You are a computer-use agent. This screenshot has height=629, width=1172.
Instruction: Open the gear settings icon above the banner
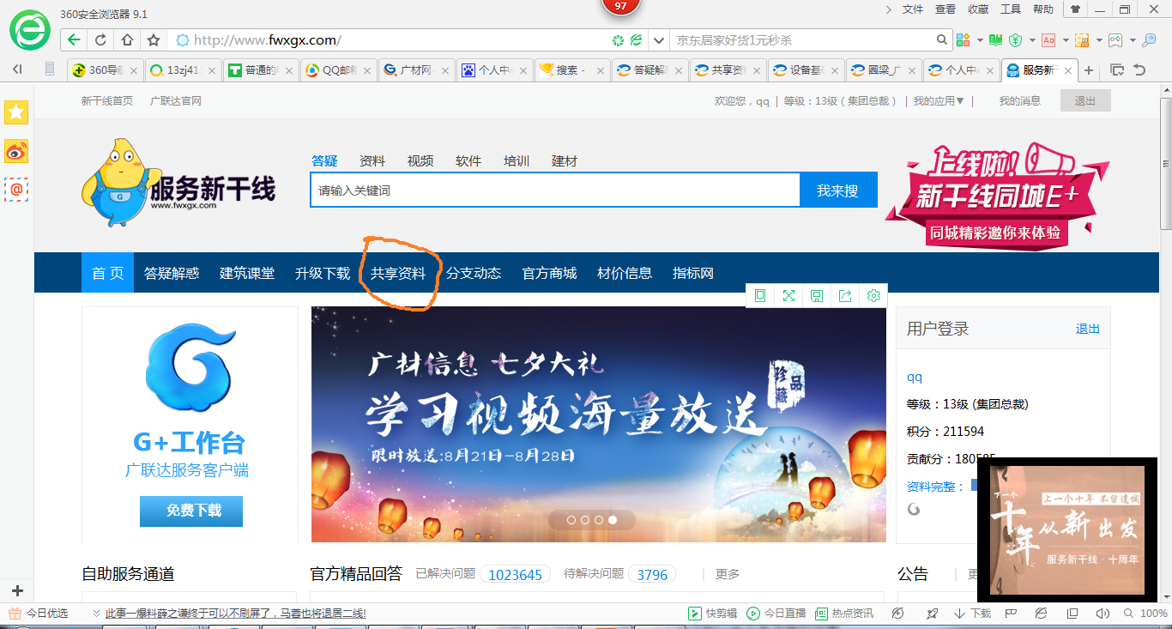[x=873, y=295]
